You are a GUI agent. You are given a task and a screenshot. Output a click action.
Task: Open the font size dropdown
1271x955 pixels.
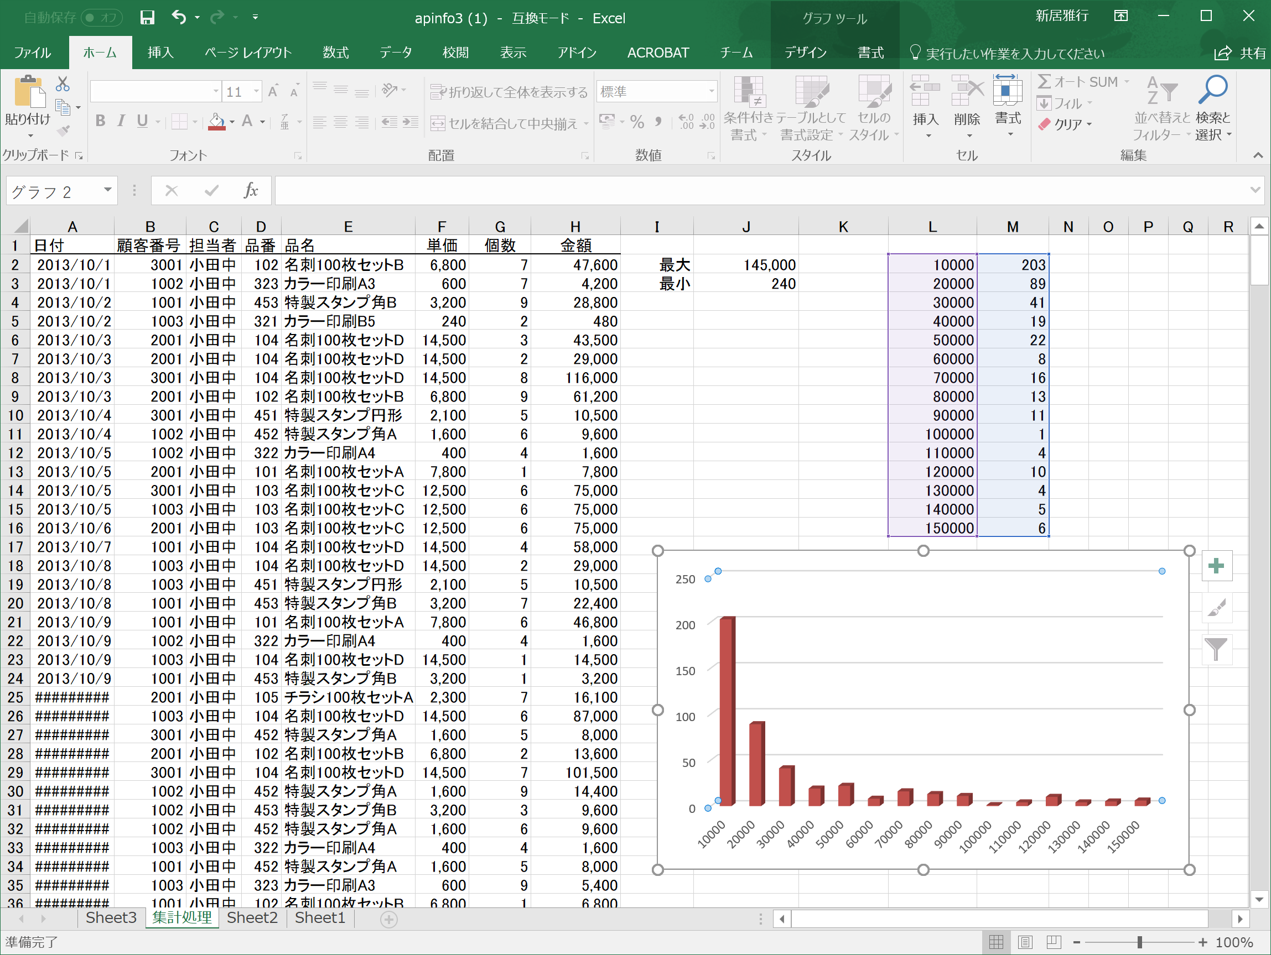click(256, 91)
